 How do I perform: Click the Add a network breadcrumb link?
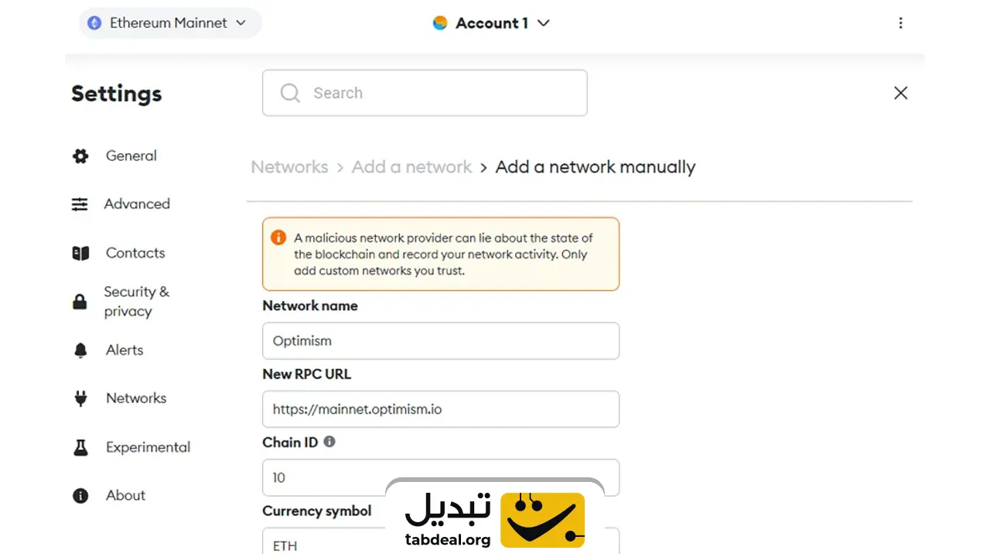411,167
